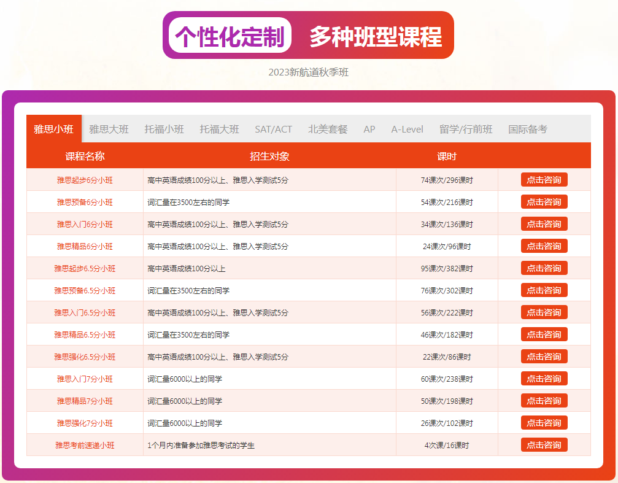Open course link 雅思入门6.5分小班
The width and height of the screenshot is (618, 483).
[x=85, y=312]
